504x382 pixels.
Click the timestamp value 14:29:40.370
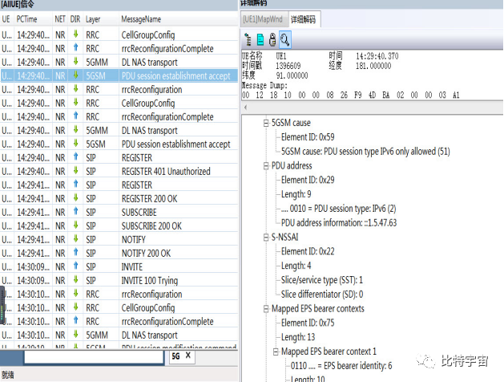pos(377,56)
